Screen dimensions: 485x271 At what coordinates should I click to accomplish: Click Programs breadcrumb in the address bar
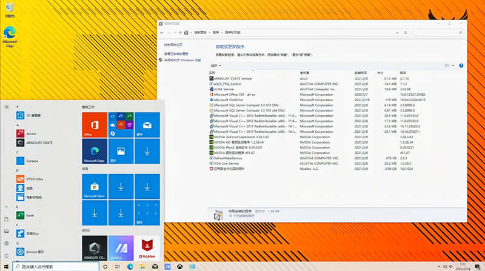[216, 33]
